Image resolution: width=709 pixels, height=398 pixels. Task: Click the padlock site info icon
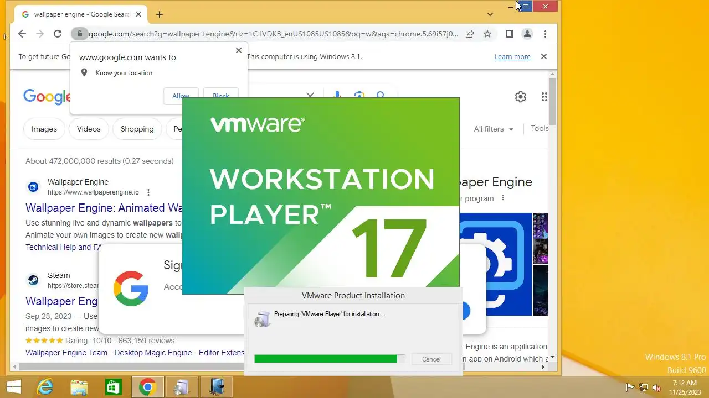coord(79,34)
